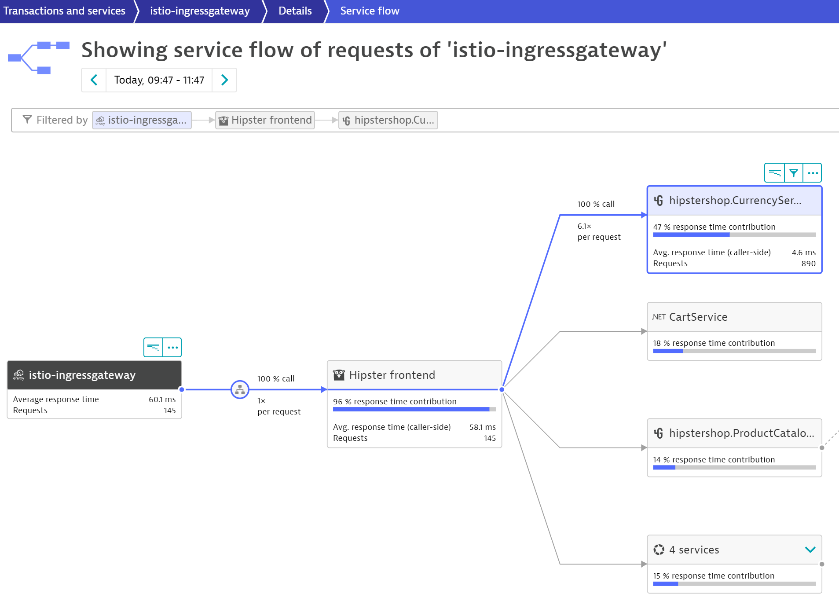The image size is (839, 601).
Task: Navigate to Transactions and services breadcrumb
Action: click(x=64, y=11)
